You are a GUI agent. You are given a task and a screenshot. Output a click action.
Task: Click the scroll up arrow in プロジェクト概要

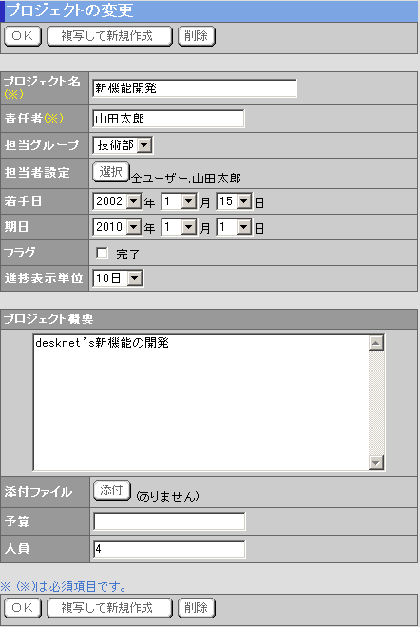[376, 343]
